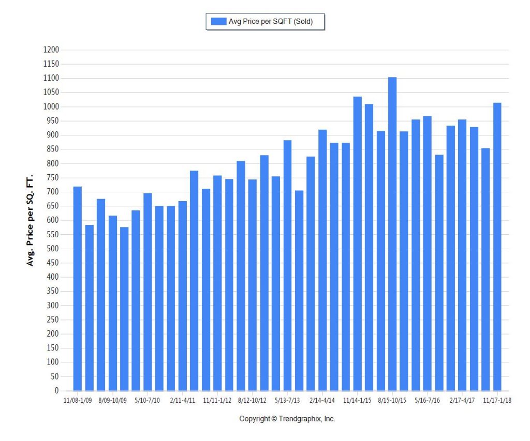Viewport: 530px width, 441px height.
Task: Click the y-axis value 800
Action: coord(53,163)
